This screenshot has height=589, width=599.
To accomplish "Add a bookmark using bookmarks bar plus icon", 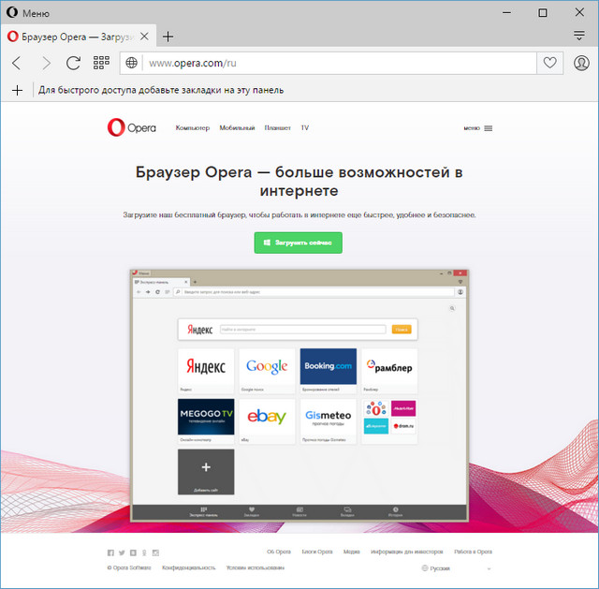I will 17,90.
